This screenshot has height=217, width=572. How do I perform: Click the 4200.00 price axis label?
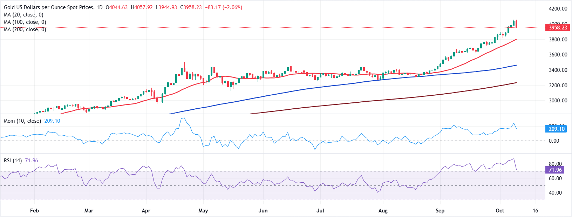point(558,9)
